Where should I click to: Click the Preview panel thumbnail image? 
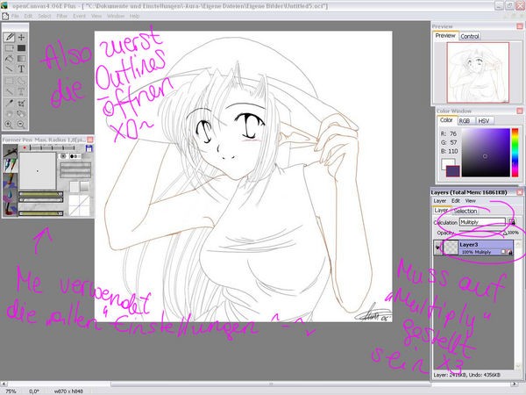tap(479, 70)
